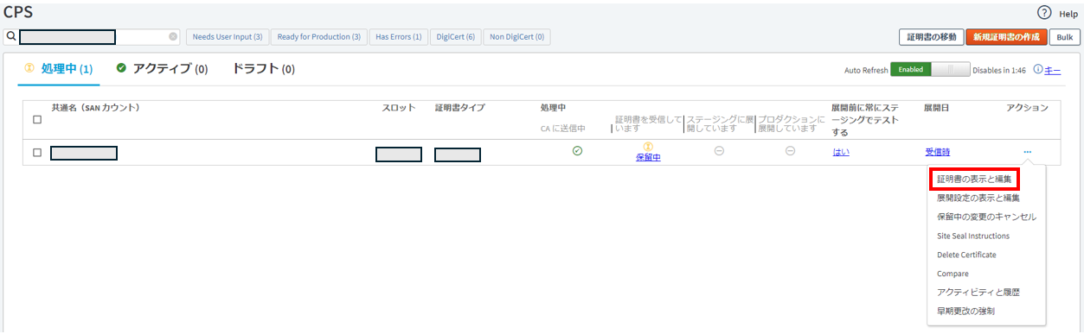
Task: Toggle the select-all checkbox in table header
Action: (x=37, y=120)
